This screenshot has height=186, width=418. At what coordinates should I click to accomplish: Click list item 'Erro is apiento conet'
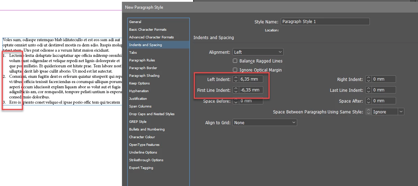tap(61, 102)
